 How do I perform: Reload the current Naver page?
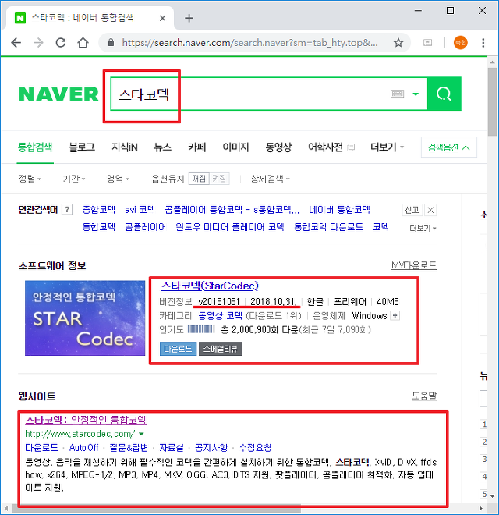61,43
